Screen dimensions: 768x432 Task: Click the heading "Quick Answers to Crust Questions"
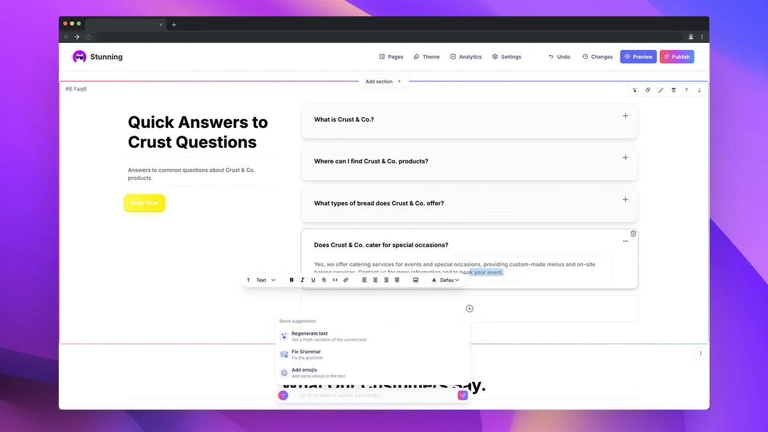click(x=198, y=132)
